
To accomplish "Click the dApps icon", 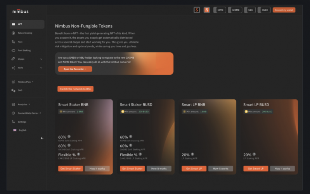I will 13,59.
